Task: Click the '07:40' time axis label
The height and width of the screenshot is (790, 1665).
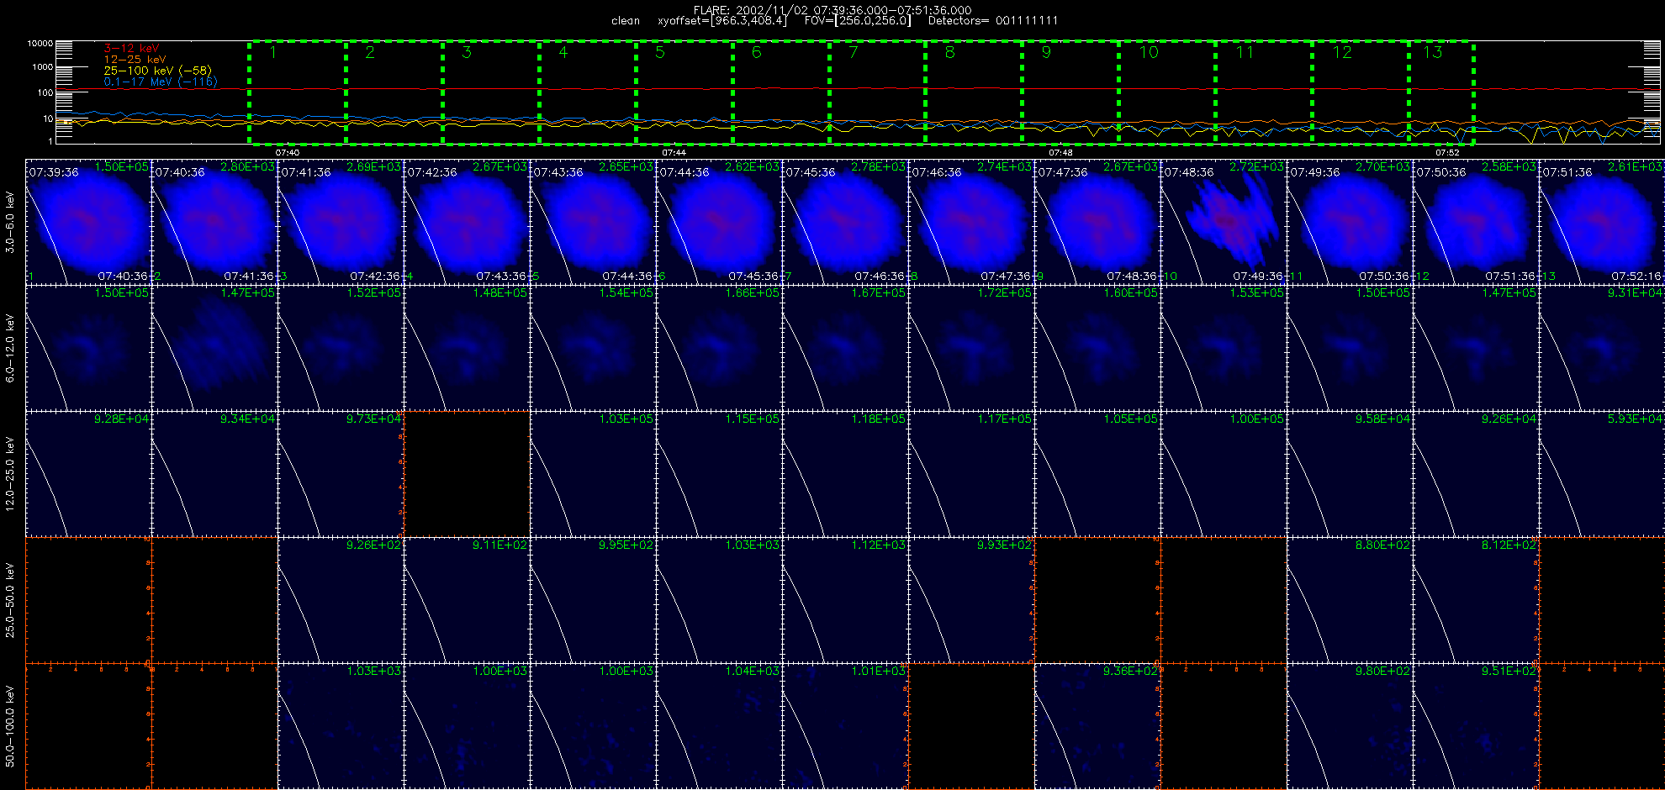Action: click(288, 153)
